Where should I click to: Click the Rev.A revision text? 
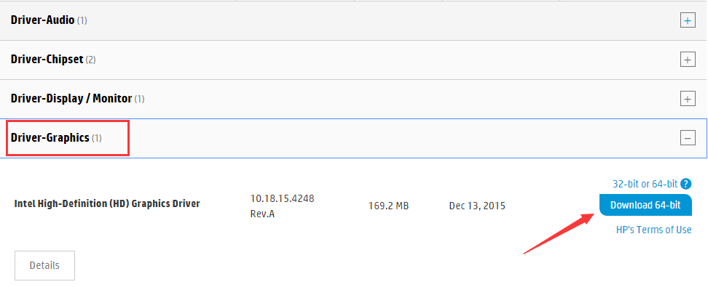pos(262,214)
